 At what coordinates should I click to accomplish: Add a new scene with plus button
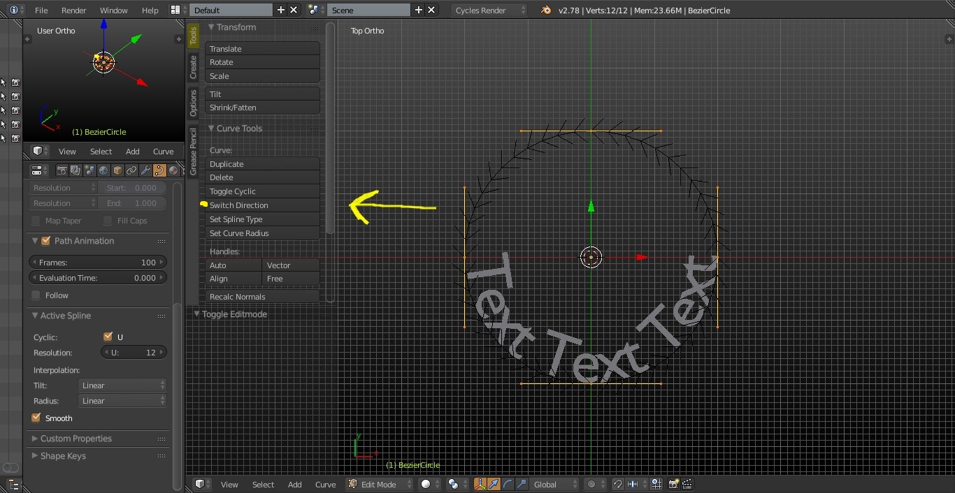pos(419,10)
